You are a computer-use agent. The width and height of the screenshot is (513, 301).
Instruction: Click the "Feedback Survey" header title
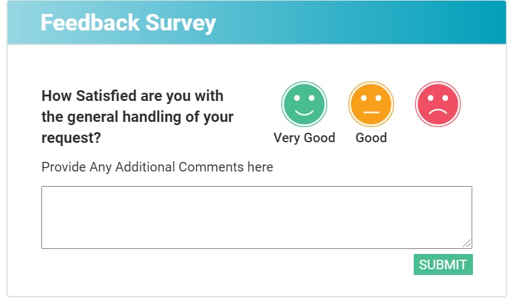point(129,23)
